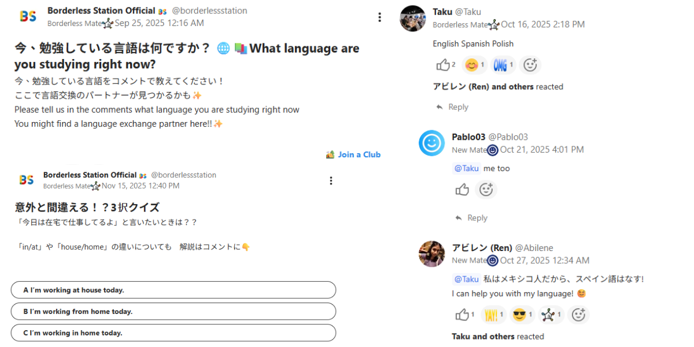Select quiz option B working from home

coord(173,311)
